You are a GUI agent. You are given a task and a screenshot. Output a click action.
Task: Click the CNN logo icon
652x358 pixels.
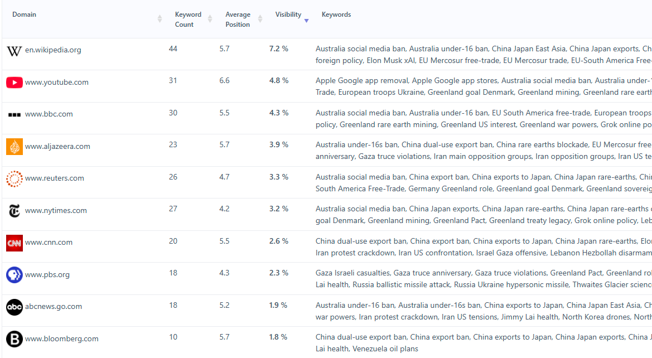point(14,242)
